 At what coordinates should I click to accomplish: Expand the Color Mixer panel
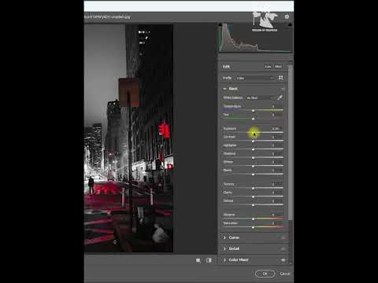click(x=224, y=260)
